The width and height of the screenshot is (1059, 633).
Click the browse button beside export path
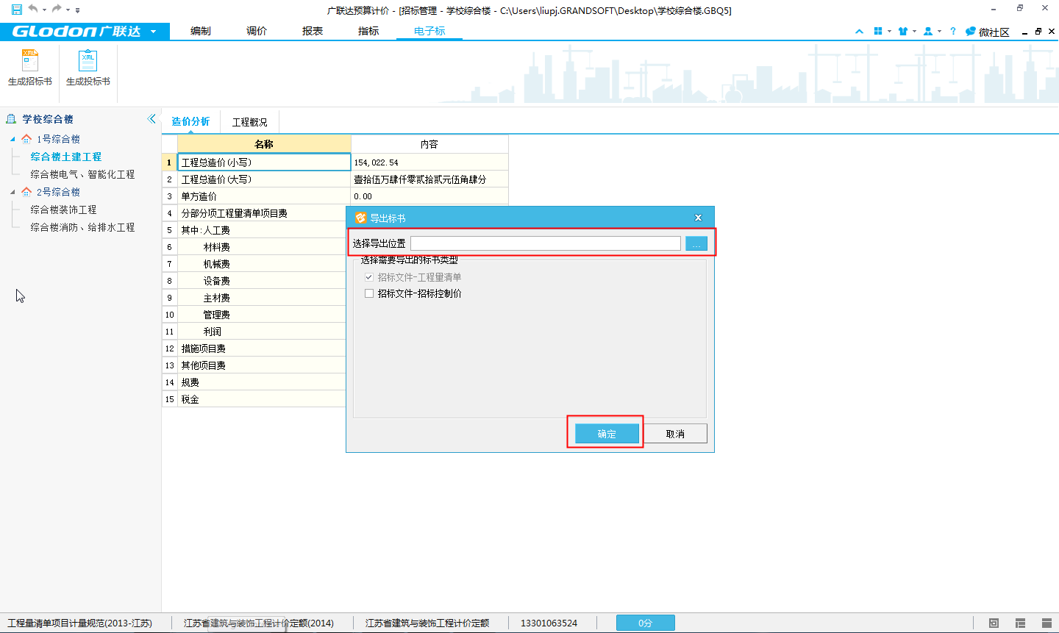coord(696,243)
